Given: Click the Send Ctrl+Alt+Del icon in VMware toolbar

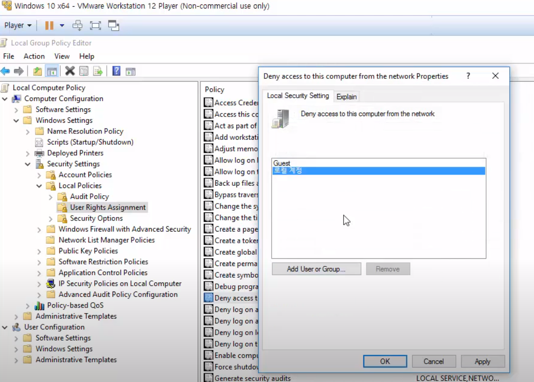Looking at the screenshot, I should tap(77, 26).
